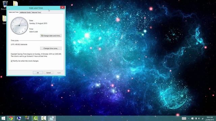Open the green Camtasia icon in taskbar
The height and width of the screenshot is (121, 216).
pyautogui.click(x=35, y=118)
